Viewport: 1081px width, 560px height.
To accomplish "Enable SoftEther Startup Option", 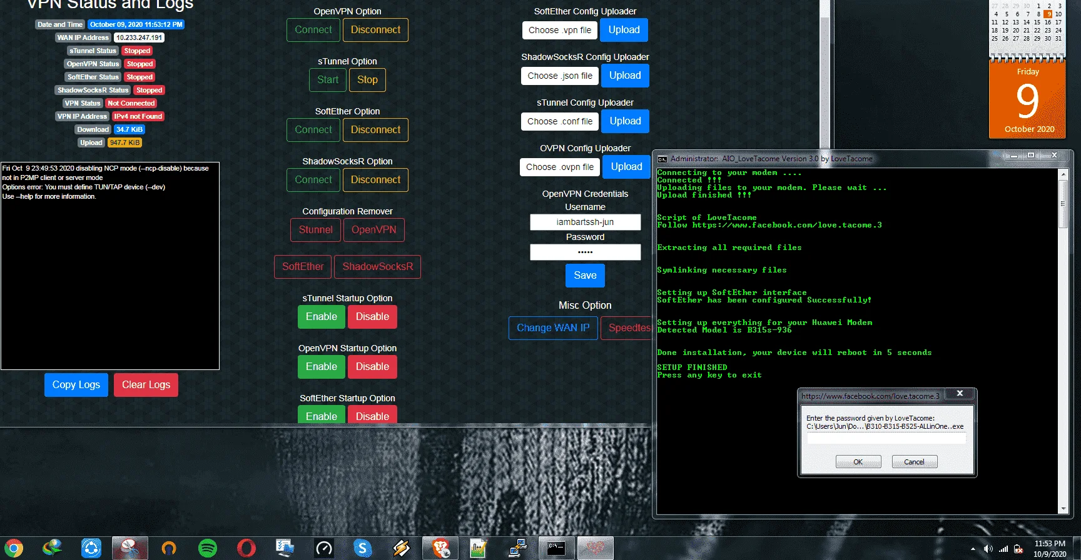I will (322, 415).
